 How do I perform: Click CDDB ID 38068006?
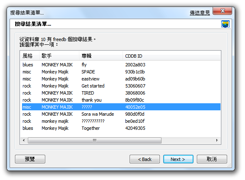(x=135, y=93)
